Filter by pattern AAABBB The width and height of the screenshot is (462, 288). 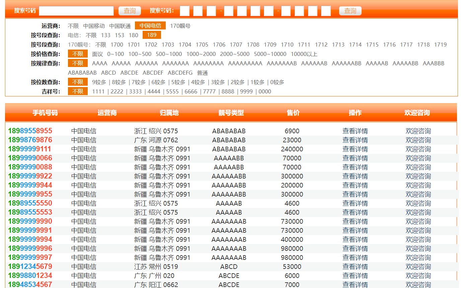point(434,63)
